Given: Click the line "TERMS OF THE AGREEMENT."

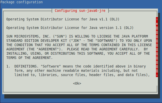Looking at the screenshot, I should [30, 58].
